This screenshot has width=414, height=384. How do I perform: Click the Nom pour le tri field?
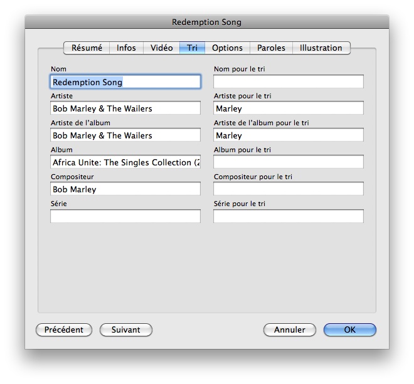pos(289,82)
